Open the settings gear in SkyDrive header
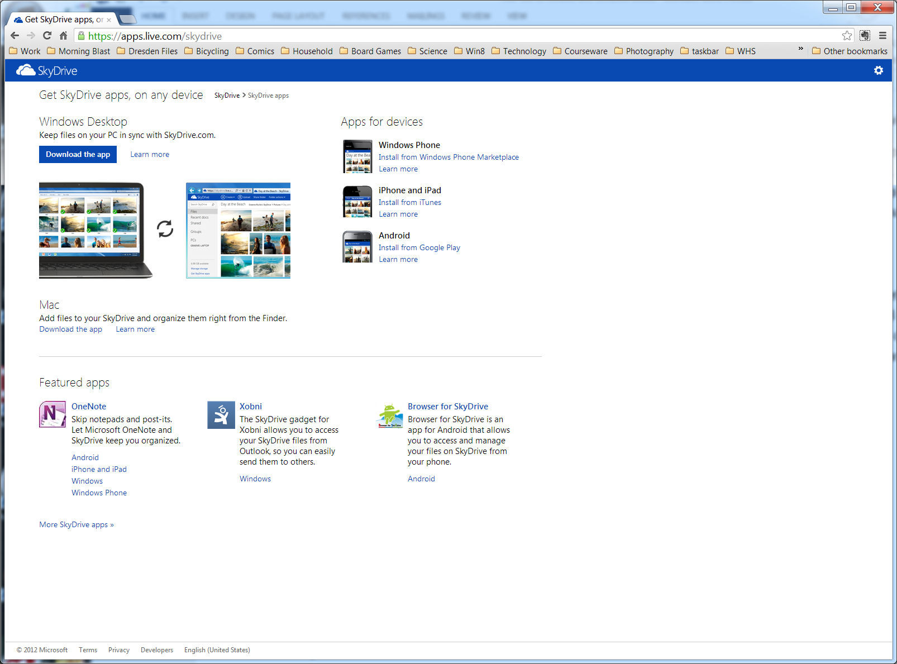The image size is (897, 664). pyautogui.click(x=879, y=70)
